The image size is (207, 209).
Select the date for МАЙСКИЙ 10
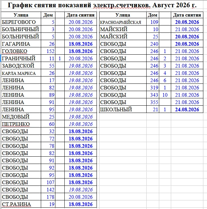(x=187, y=29)
